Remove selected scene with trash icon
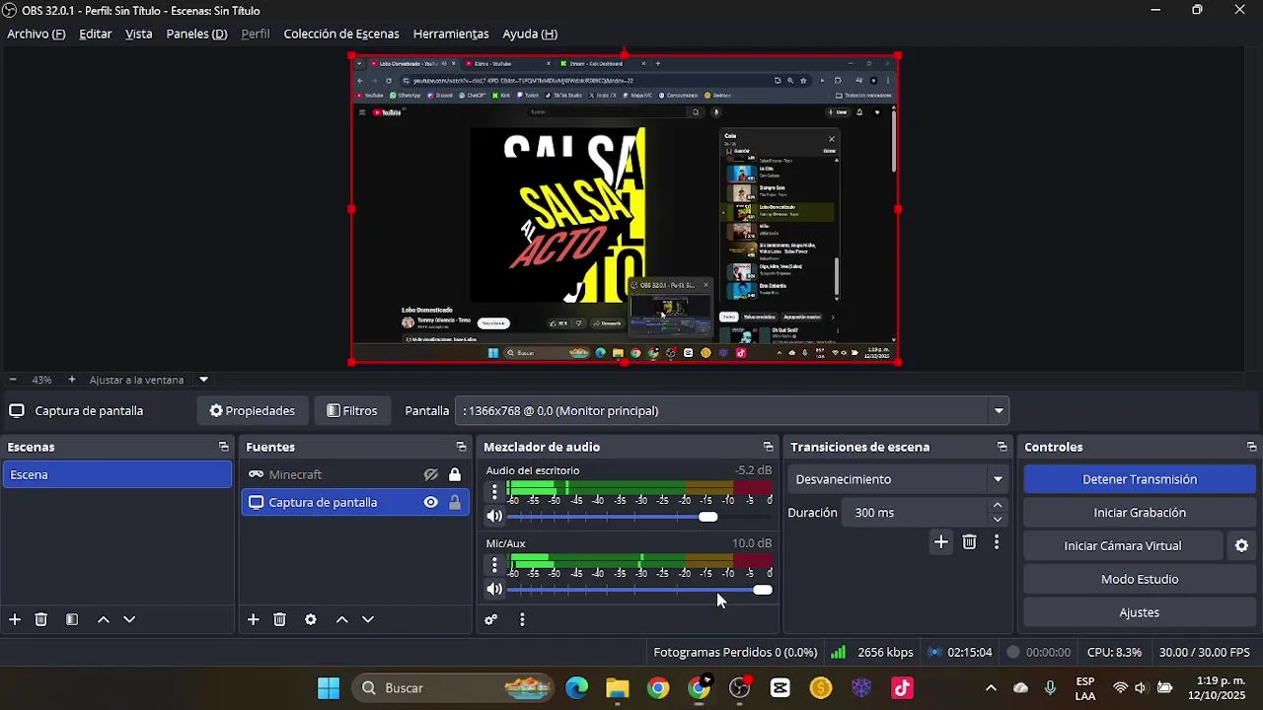This screenshot has width=1263, height=710. (41, 619)
